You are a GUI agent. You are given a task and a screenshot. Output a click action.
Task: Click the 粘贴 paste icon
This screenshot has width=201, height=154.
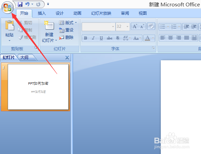click(x=9, y=26)
